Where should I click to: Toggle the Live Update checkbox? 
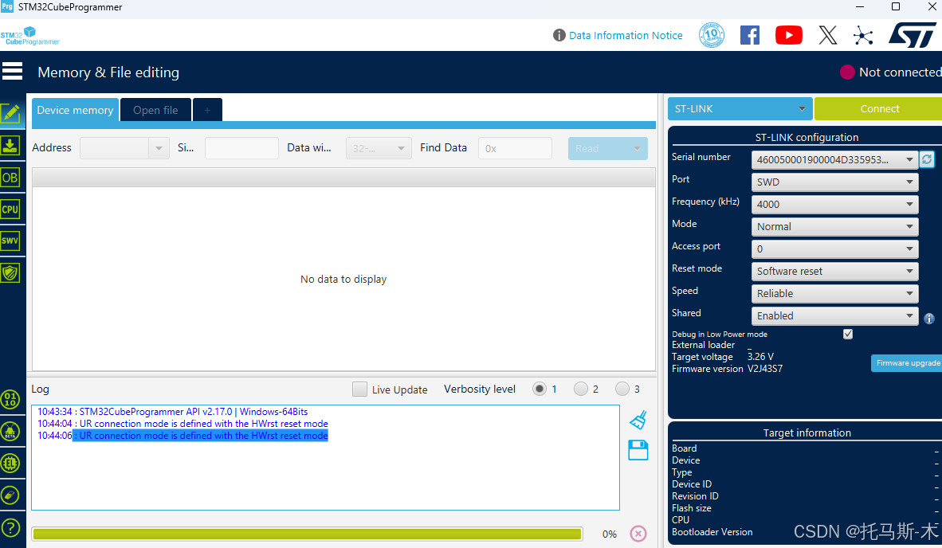(x=360, y=389)
